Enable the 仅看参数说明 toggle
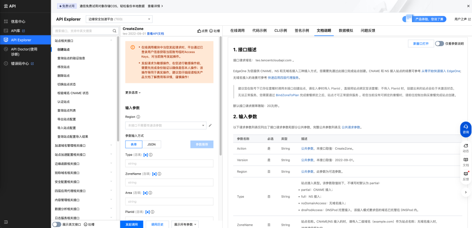Image resolution: width=472 pixels, height=228 pixels. pyautogui.click(x=439, y=43)
